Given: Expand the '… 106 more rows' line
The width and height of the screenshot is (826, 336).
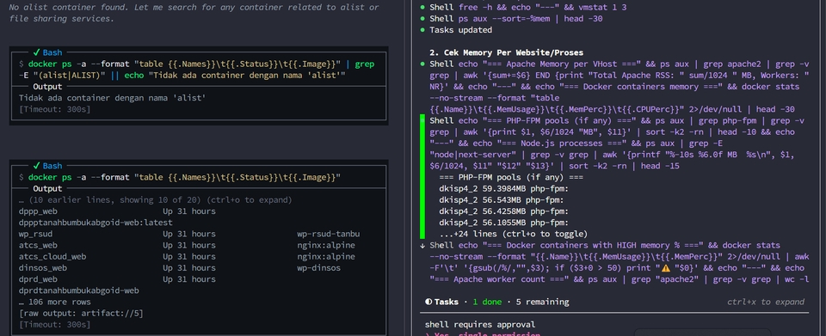Looking at the screenshot, I should point(55,302).
